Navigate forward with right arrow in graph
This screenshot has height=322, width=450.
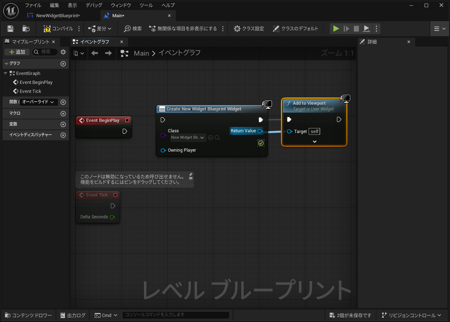pyautogui.click(x=108, y=53)
